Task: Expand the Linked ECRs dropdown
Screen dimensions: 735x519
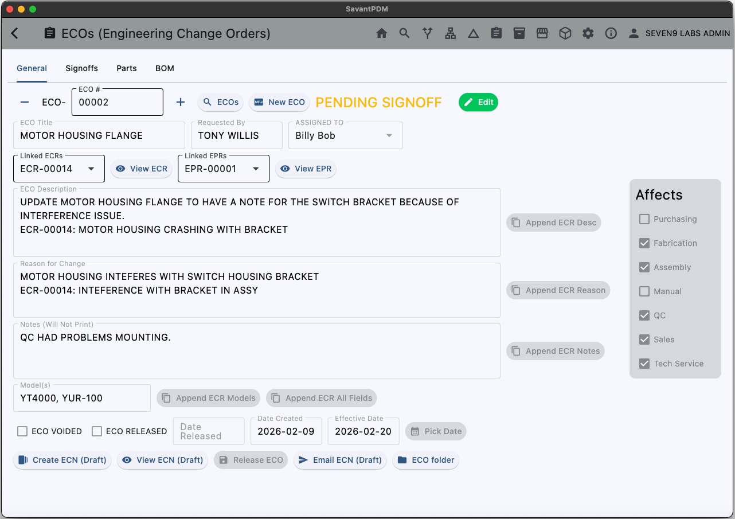Action: 91,169
